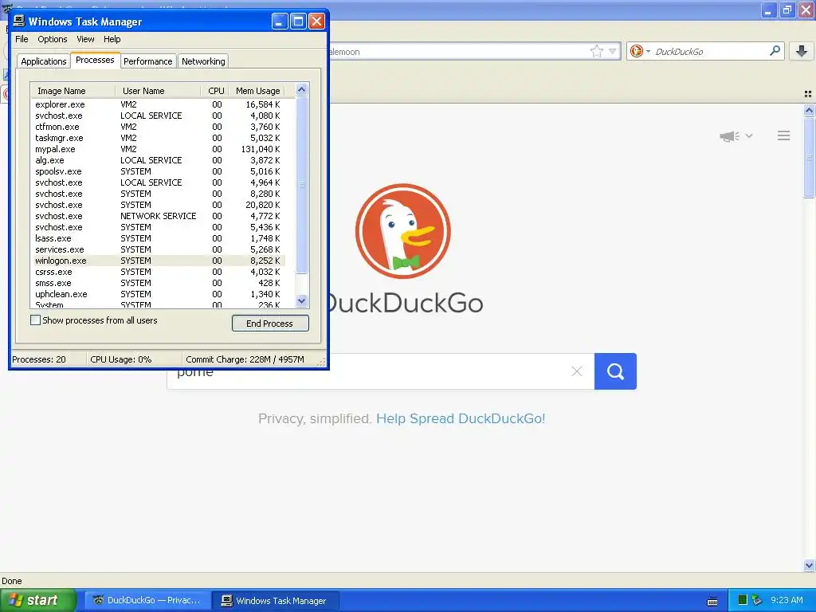Click green CPU usage tray icon
Image resolution: width=816 pixels, height=612 pixels.
(x=743, y=600)
